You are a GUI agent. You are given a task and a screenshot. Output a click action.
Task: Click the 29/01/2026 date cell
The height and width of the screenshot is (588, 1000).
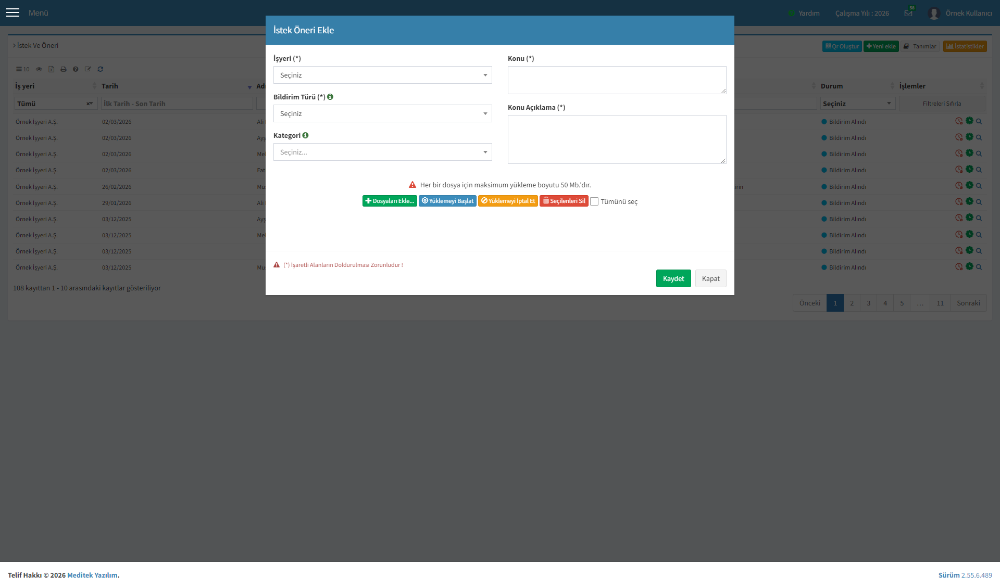click(x=117, y=203)
